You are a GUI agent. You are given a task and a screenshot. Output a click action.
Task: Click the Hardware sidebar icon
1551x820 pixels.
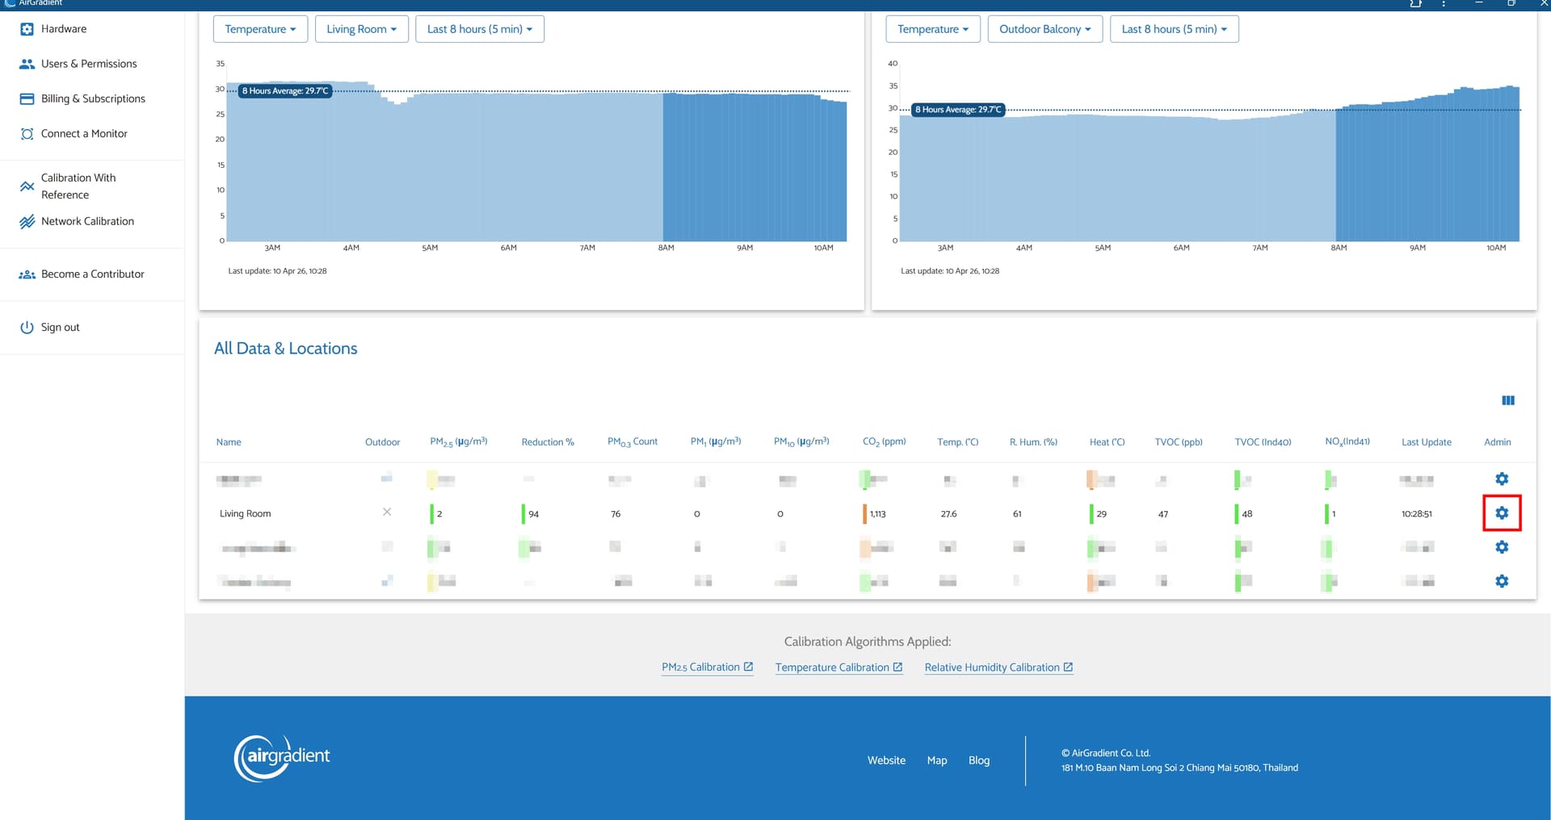pyautogui.click(x=27, y=29)
